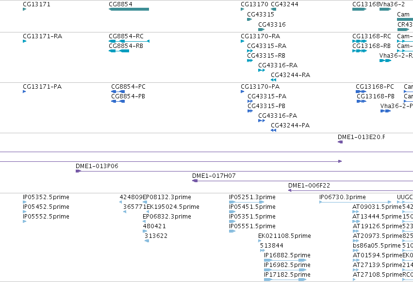
Task: Click EST IP05551.5prime
Action: (x=252, y=226)
